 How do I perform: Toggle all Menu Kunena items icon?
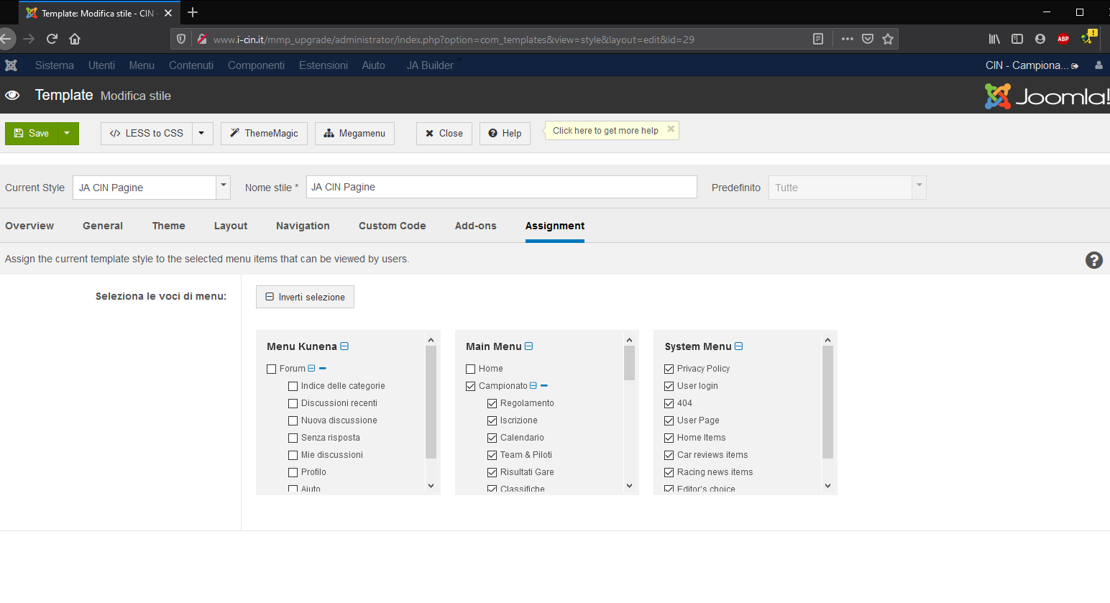click(x=344, y=346)
